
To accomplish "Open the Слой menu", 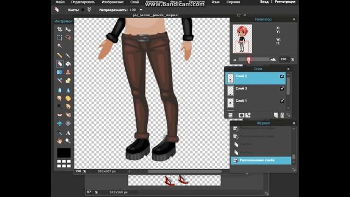I will pyautogui.click(x=135, y=2).
